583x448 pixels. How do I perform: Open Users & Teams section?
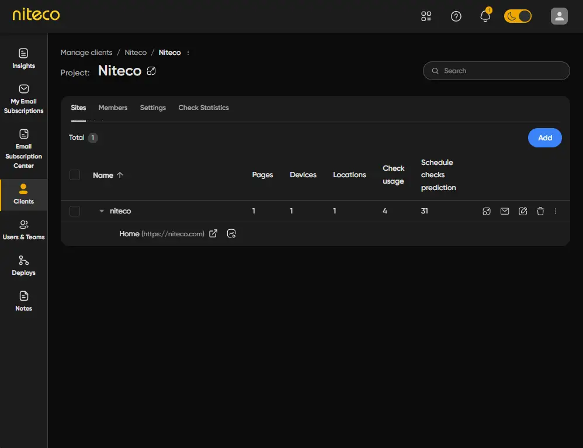pyautogui.click(x=23, y=230)
